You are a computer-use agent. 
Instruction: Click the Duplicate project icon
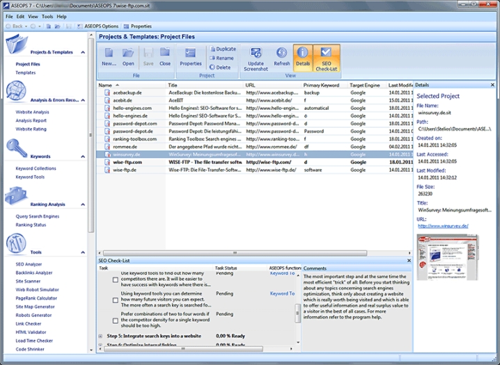point(221,49)
